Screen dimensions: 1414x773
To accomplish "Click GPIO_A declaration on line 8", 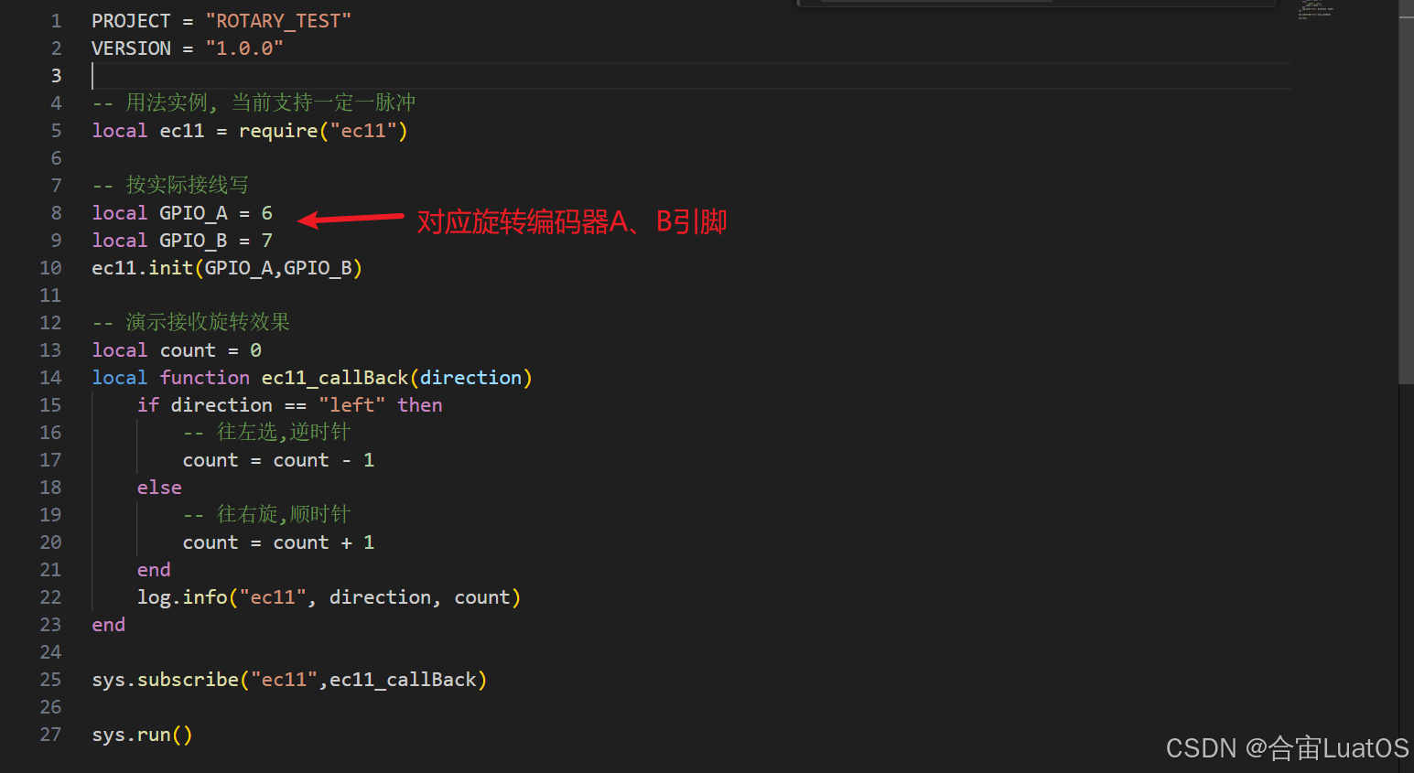I will pos(182,213).
